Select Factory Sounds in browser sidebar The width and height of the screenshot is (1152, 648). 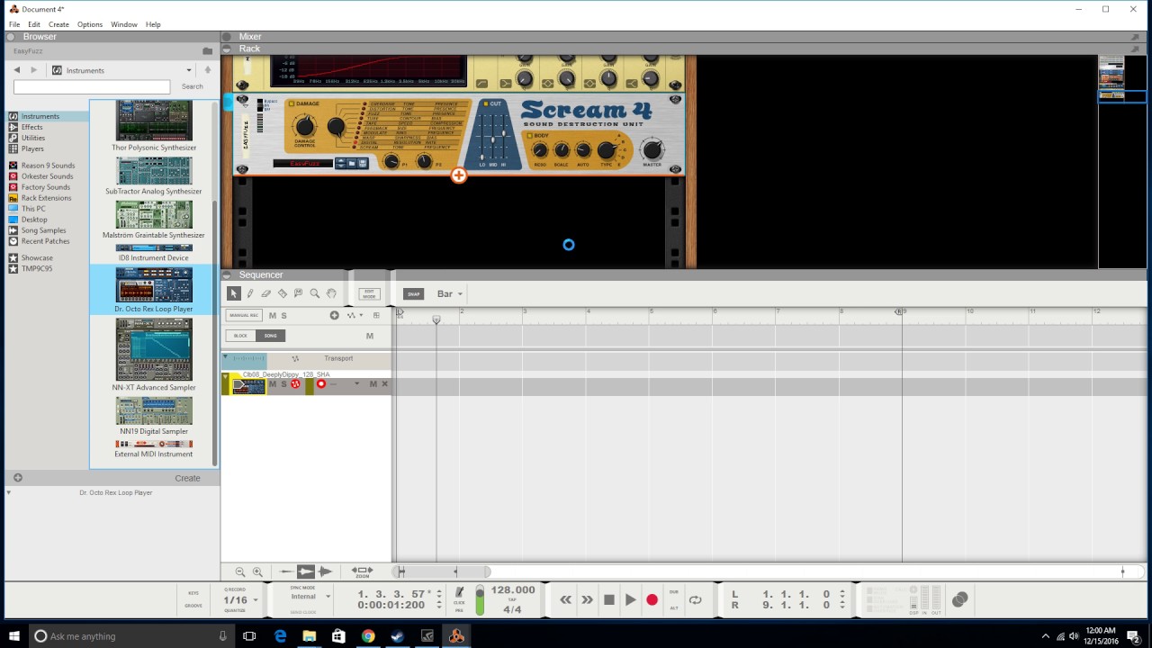[x=45, y=187]
